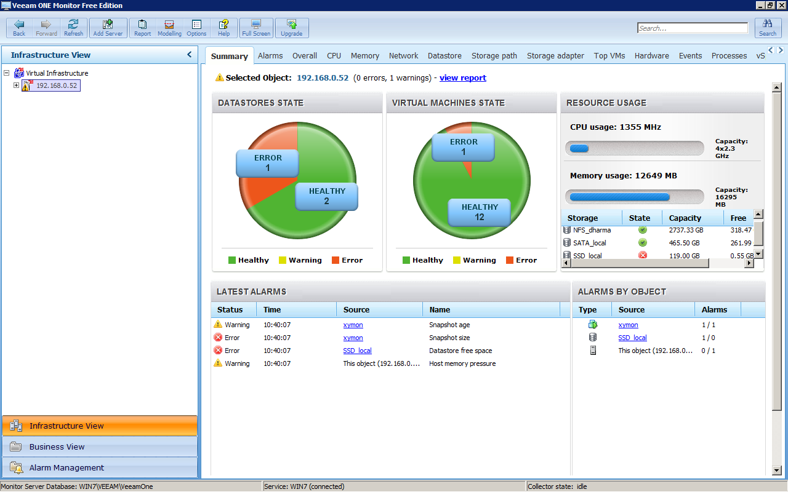Open the Report toolbar icon

[x=142, y=28]
